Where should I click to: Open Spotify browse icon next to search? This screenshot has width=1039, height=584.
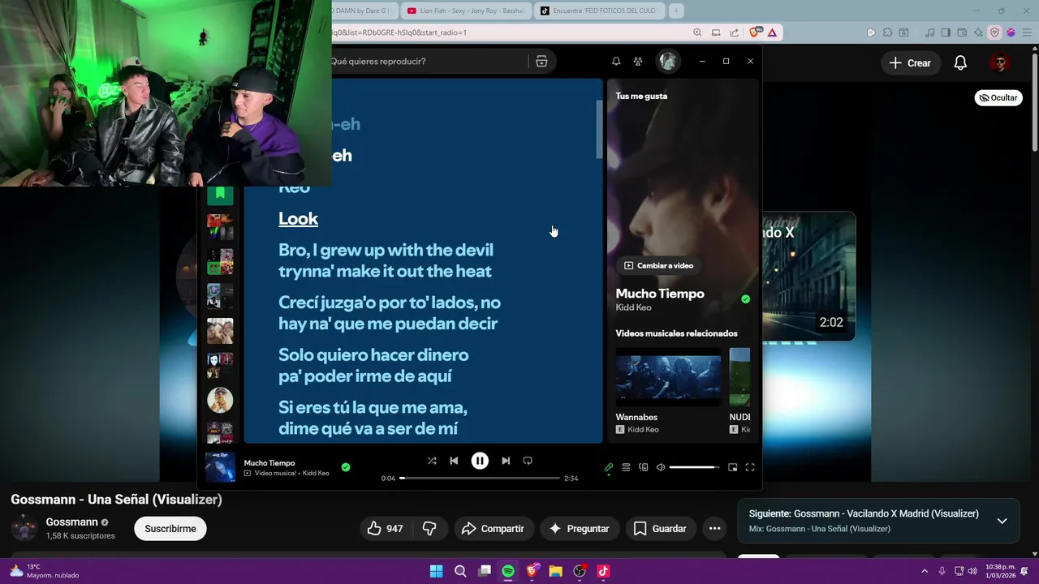(x=541, y=62)
